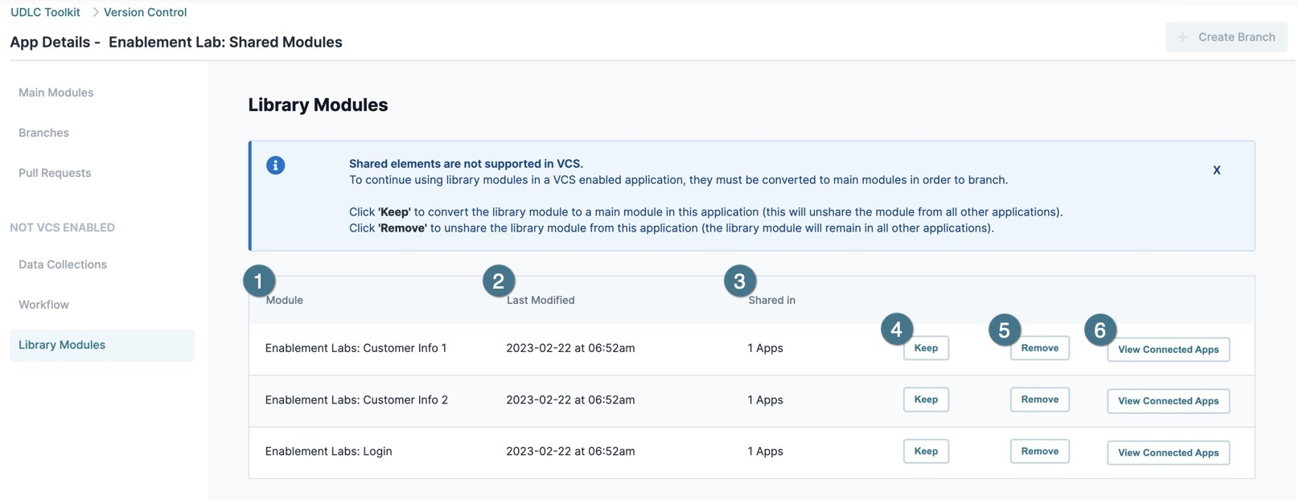
Task: Click the plus icon on Create Branch
Action: [x=1182, y=37]
